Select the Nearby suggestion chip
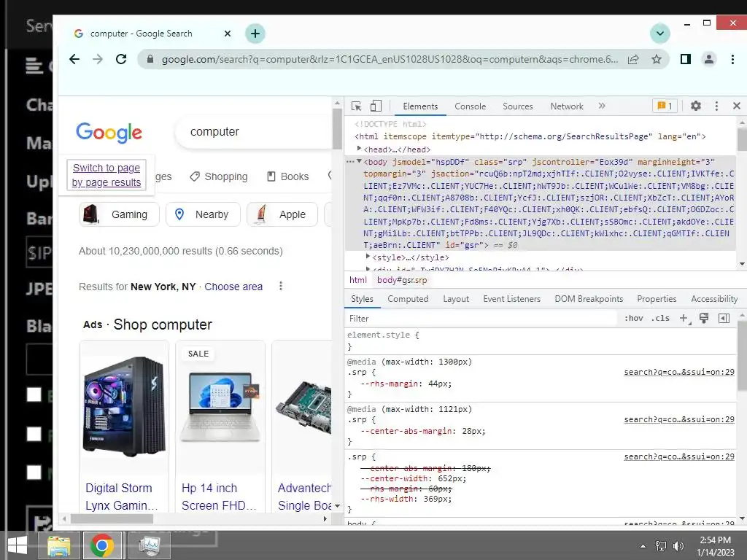 tap(203, 214)
